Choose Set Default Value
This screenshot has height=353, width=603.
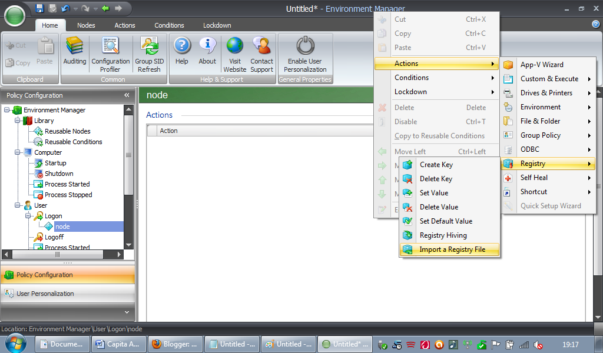[x=450, y=221]
